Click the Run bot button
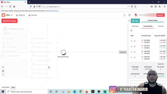Screen dimensions: 167x94 135,21
